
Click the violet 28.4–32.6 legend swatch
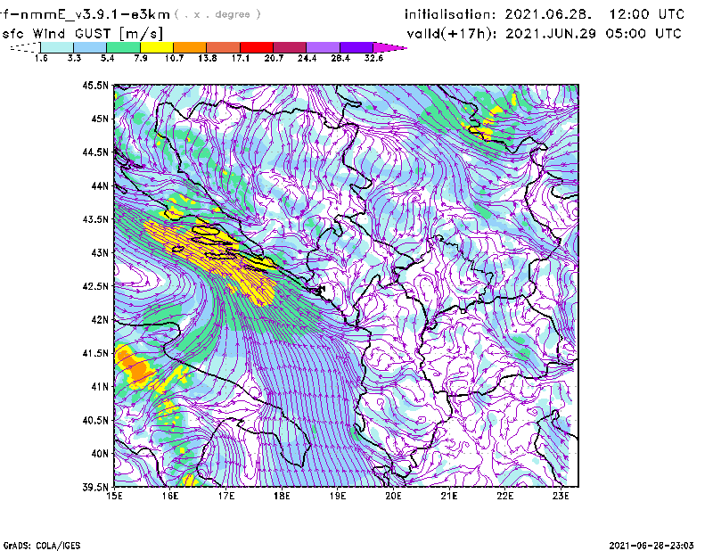[356, 47]
